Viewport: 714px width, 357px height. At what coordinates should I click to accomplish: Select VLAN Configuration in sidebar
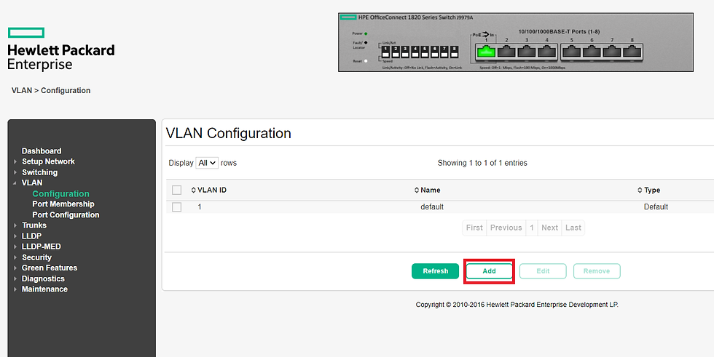[x=60, y=193]
